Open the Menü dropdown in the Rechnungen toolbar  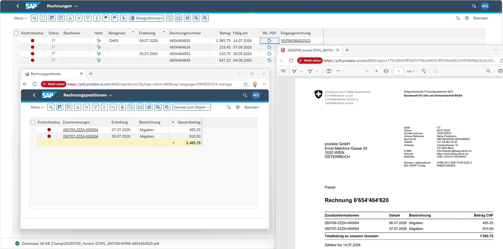[21, 18]
